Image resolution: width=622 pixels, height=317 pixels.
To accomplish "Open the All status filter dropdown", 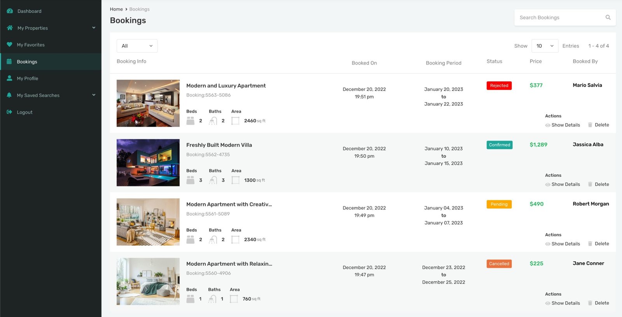I will [137, 46].
